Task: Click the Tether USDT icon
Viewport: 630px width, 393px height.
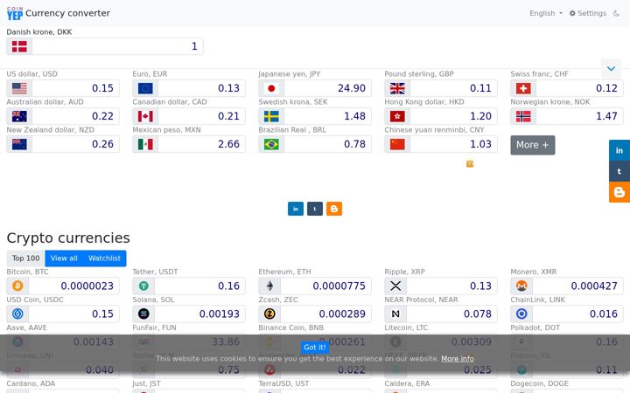Action: (143, 286)
